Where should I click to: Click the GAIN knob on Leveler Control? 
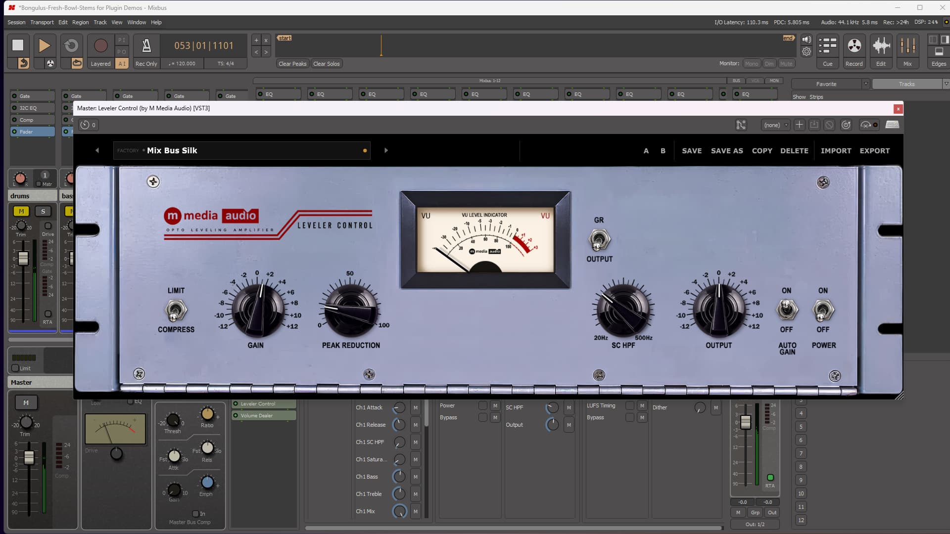point(257,310)
